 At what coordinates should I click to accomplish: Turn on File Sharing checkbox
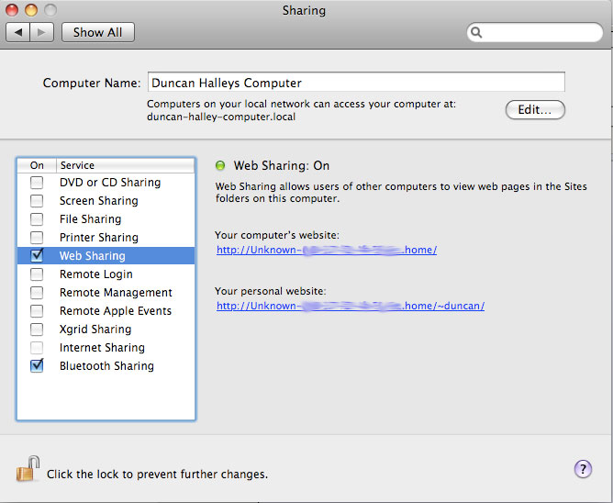click(x=37, y=219)
